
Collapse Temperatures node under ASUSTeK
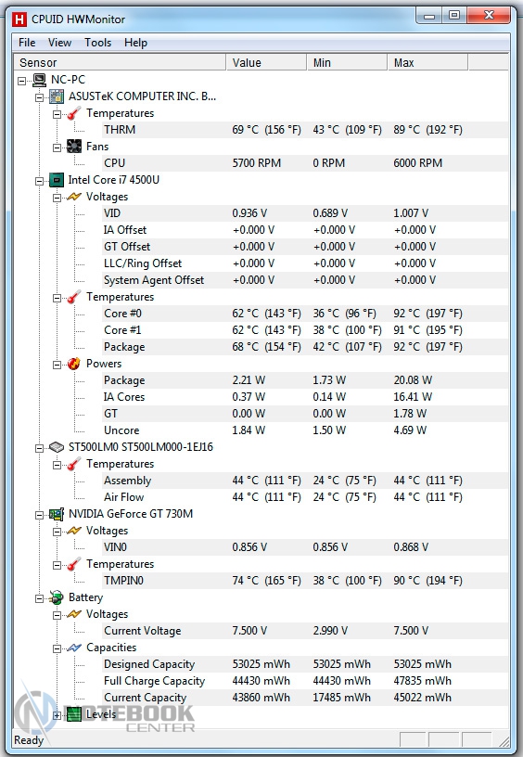pyautogui.click(x=57, y=115)
